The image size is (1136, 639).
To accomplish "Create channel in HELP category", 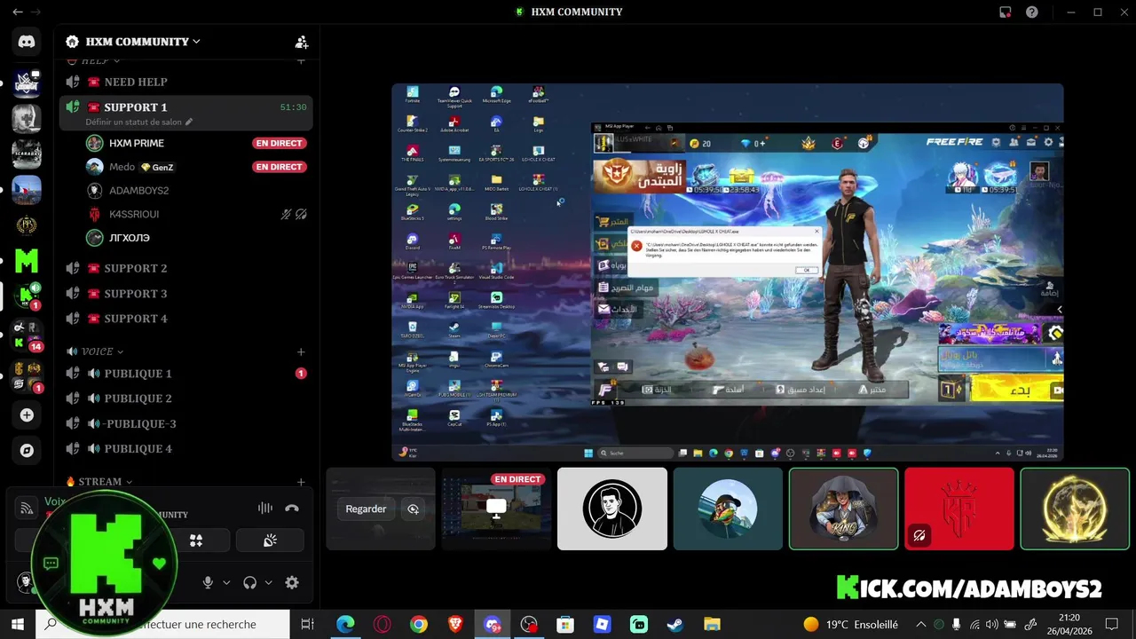I will 301,60.
